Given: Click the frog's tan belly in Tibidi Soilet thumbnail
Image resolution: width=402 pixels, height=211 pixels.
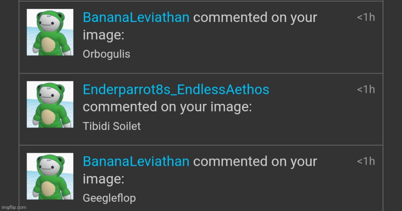Looking at the screenshot, I should (x=48, y=116).
